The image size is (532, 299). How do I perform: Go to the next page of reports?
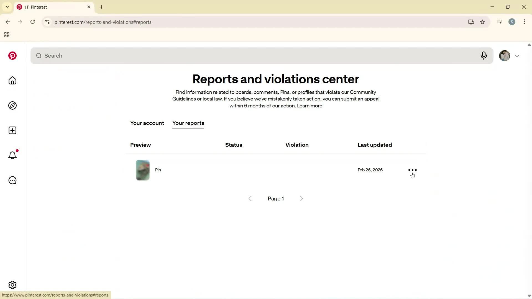click(301, 199)
